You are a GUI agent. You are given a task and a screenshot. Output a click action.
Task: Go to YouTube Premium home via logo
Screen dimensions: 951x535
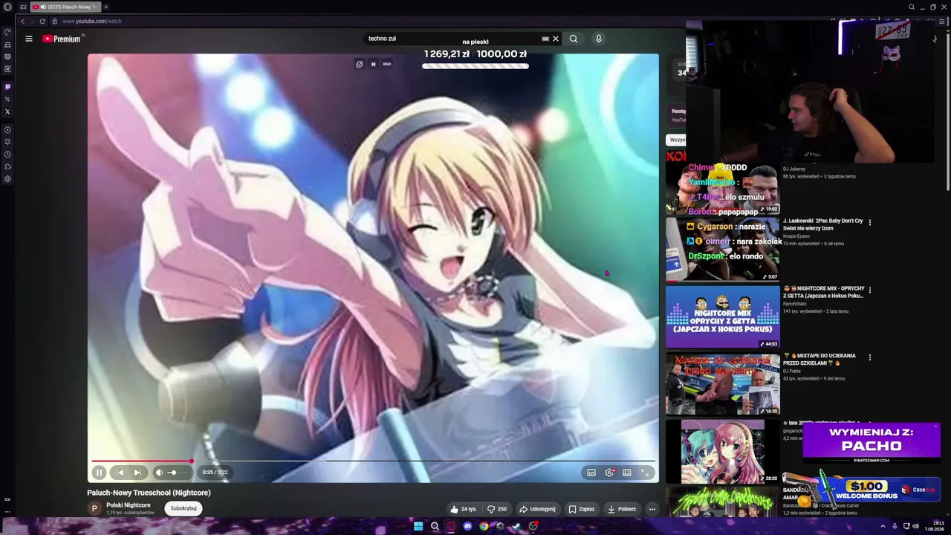coord(63,39)
